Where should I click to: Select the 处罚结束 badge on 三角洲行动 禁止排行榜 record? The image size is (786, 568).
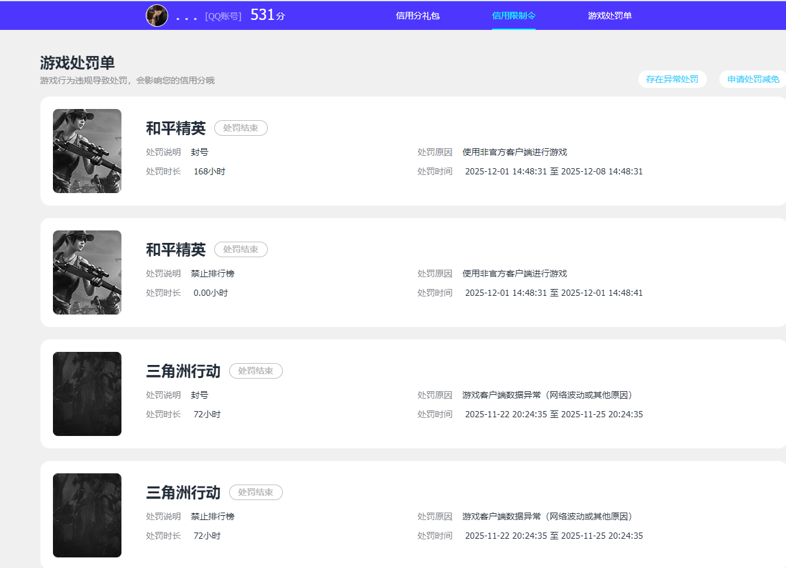(x=256, y=492)
